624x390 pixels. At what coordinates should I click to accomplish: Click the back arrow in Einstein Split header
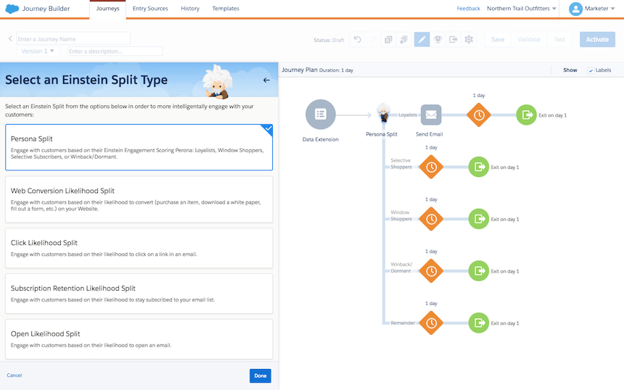tap(266, 80)
